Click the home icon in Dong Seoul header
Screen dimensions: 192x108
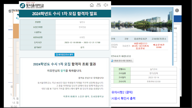tap(92, 5)
